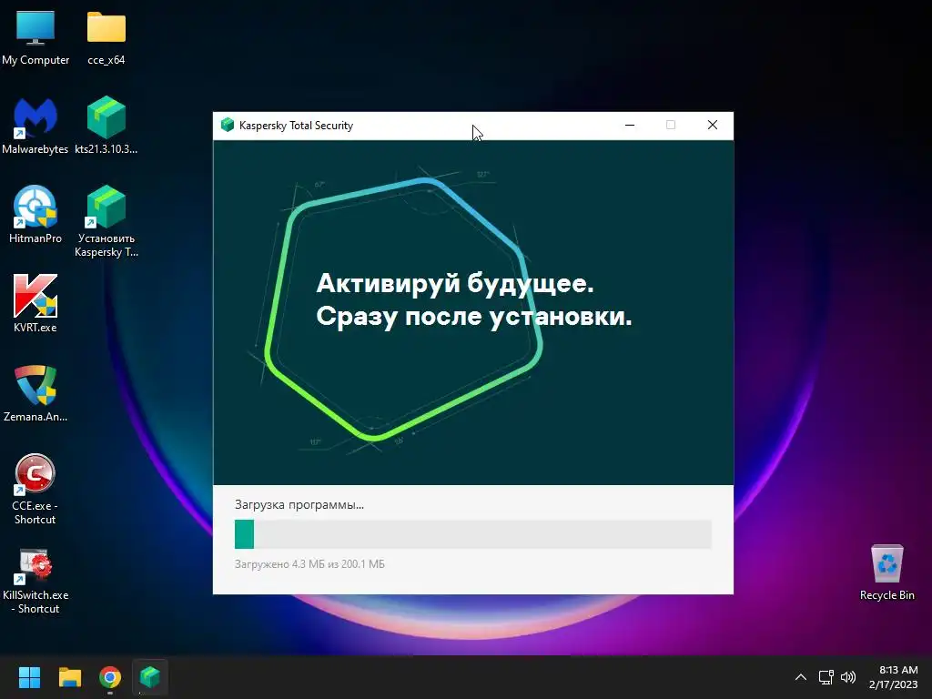
Task: Select the Recycle Bin icon
Action: click(x=886, y=572)
